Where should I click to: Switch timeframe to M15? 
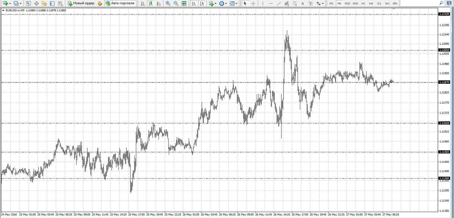pos(347,3)
